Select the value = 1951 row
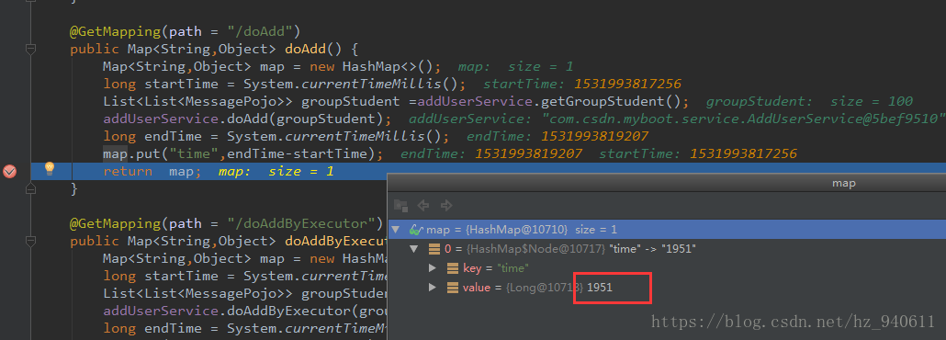The height and width of the screenshot is (340, 946). click(x=667, y=288)
